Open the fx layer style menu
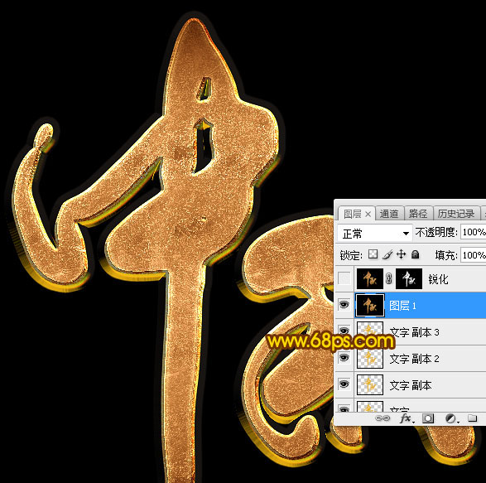486x483 pixels. 407,418
